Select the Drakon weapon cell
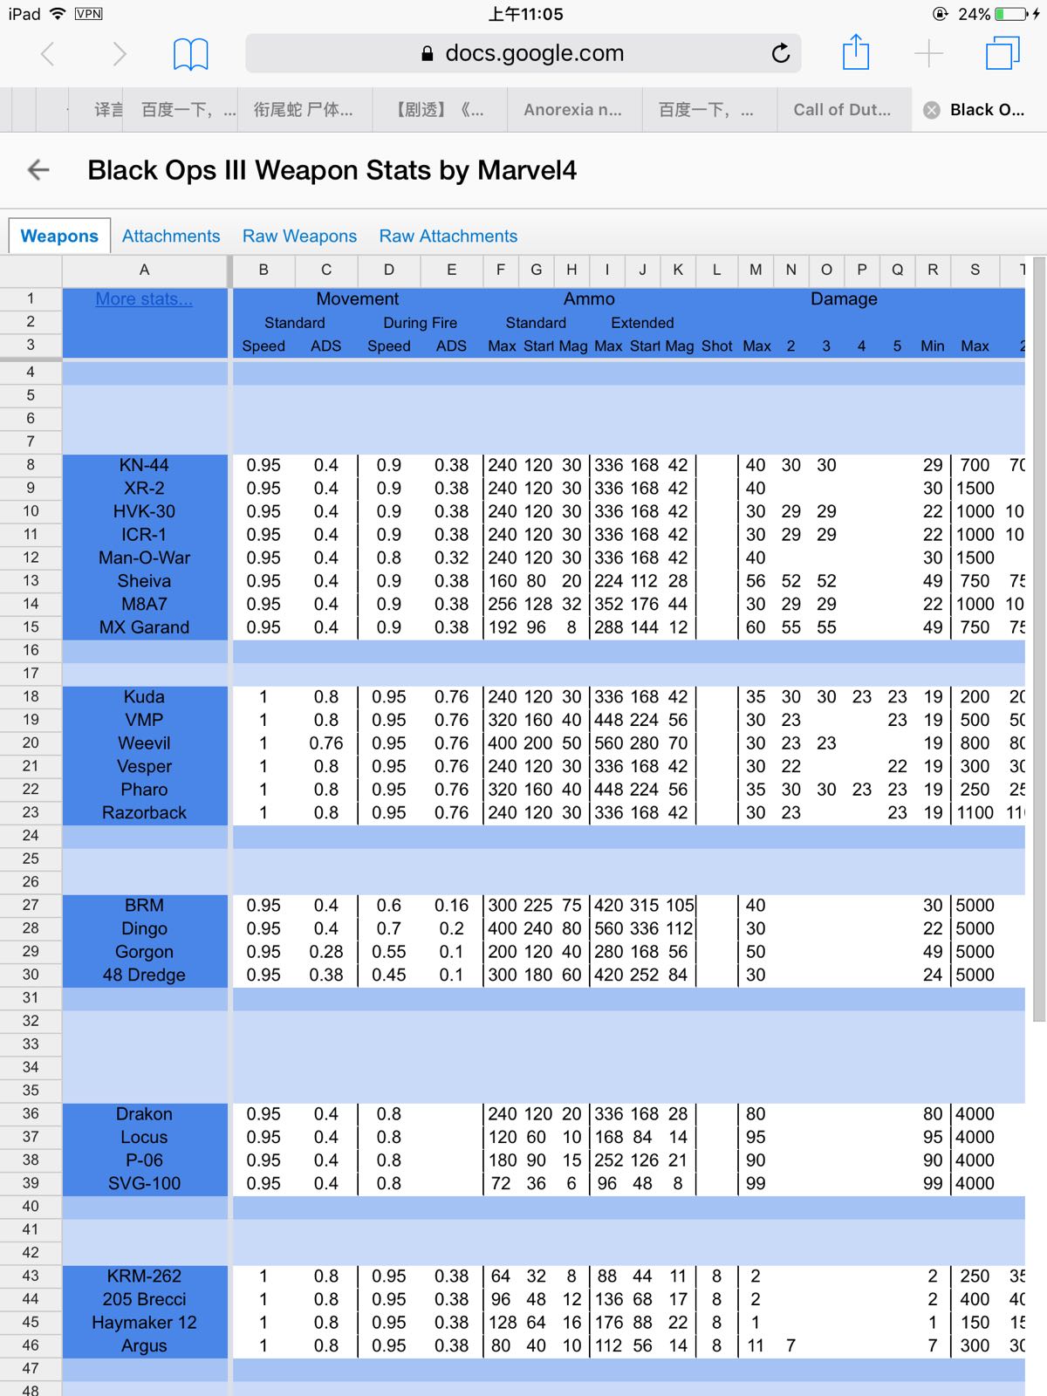The width and height of the screenshot is (1047, 1396). [144, 1114]
